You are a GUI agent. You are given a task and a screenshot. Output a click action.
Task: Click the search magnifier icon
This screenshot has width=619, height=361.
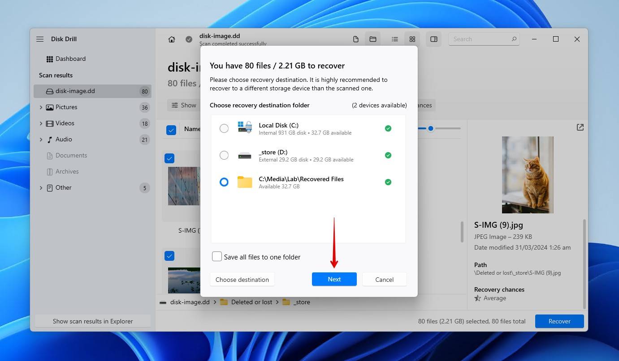(514, 39)
